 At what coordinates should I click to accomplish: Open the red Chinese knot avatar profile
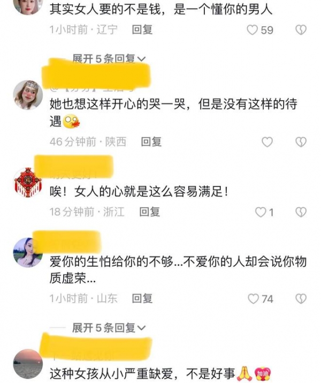28,182
